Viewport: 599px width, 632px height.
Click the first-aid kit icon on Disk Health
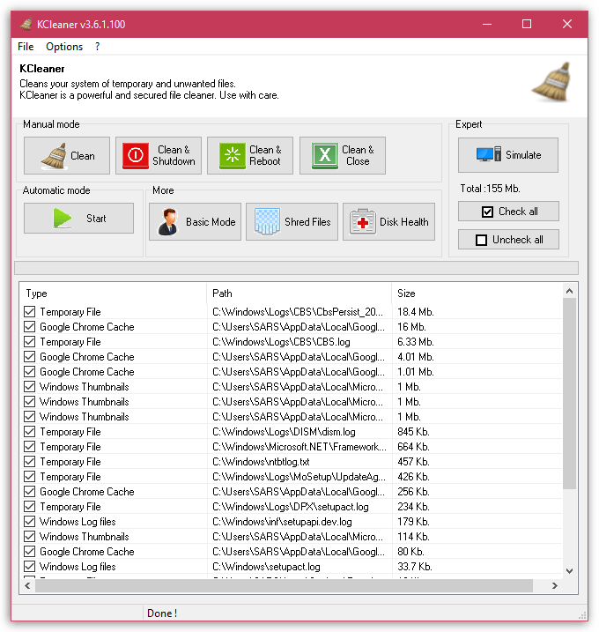click(x=363, y=221)
